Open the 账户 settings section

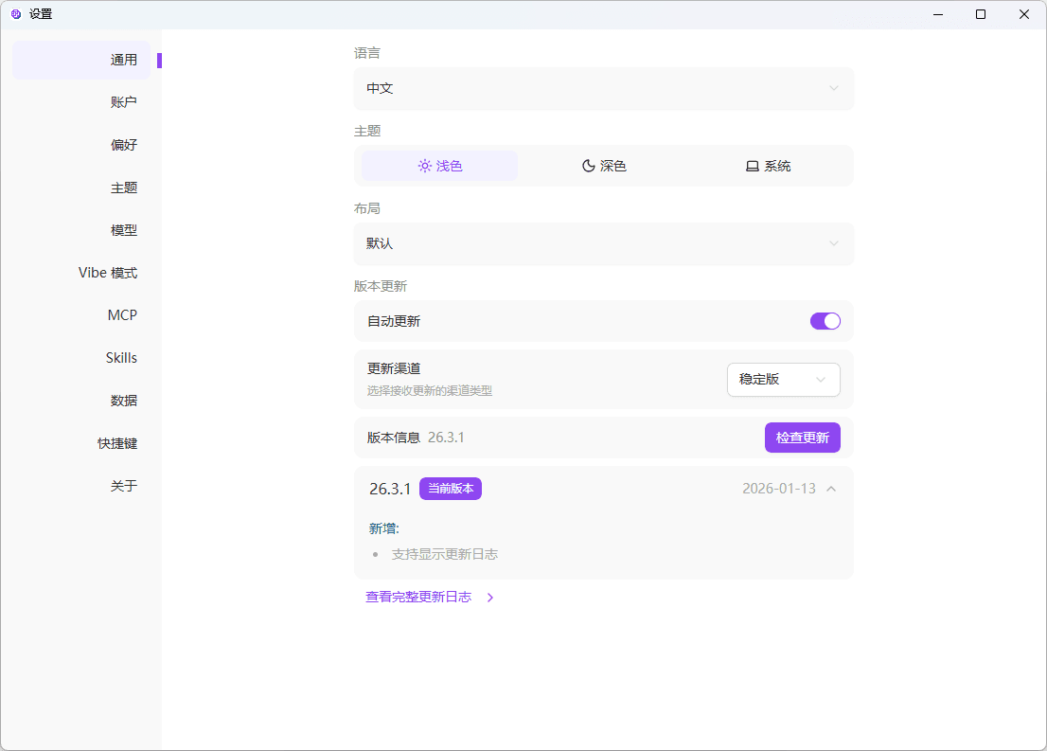click(81, 102)
